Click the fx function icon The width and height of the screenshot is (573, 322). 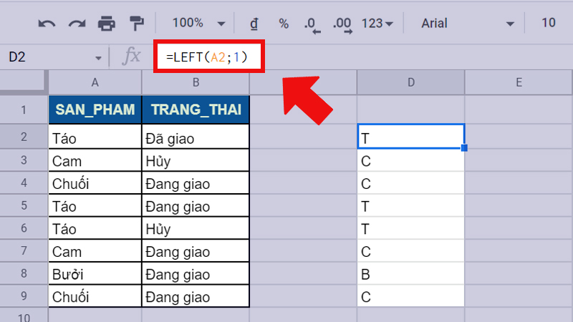pos(131,58)
